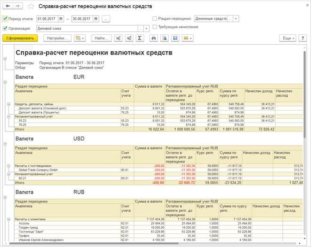Click the Сформировать button
Image resolution: width=311 pixels, height=247 pixels.
click(x=20, y=38)
